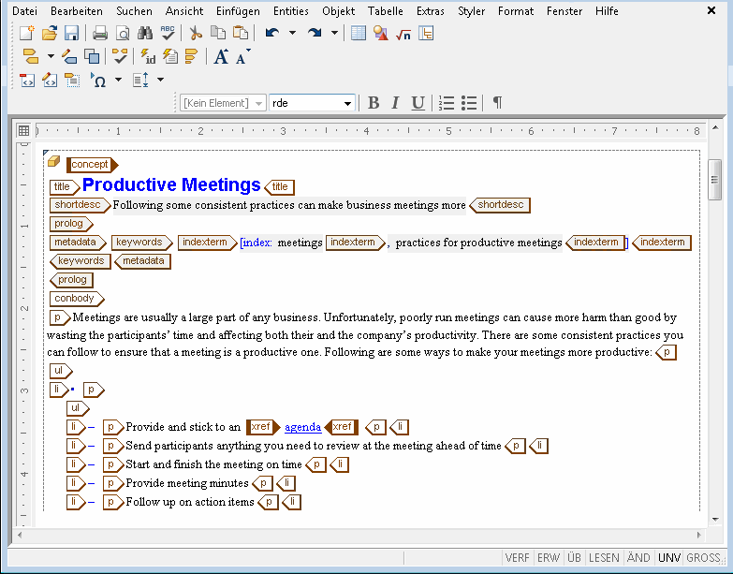Click the stacked yellow tags icon

(192, 56)
